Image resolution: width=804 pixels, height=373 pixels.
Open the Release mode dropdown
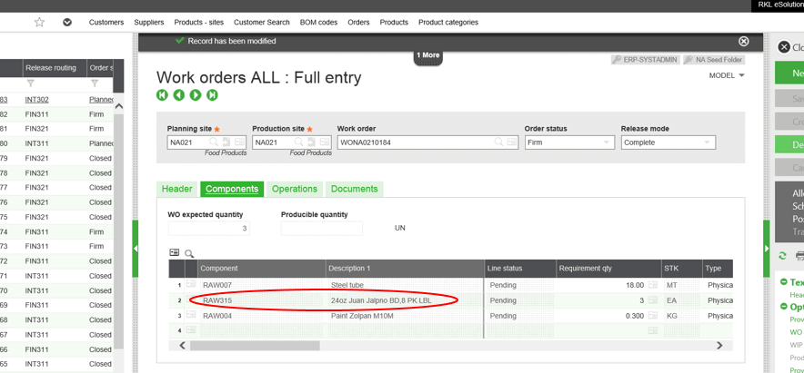coord(668,142)
